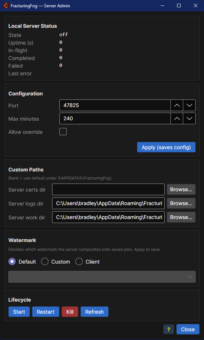Minimize the Server Admin window
Image resolution: width=204 pixels, height=340 pixels.
point(162,5)
